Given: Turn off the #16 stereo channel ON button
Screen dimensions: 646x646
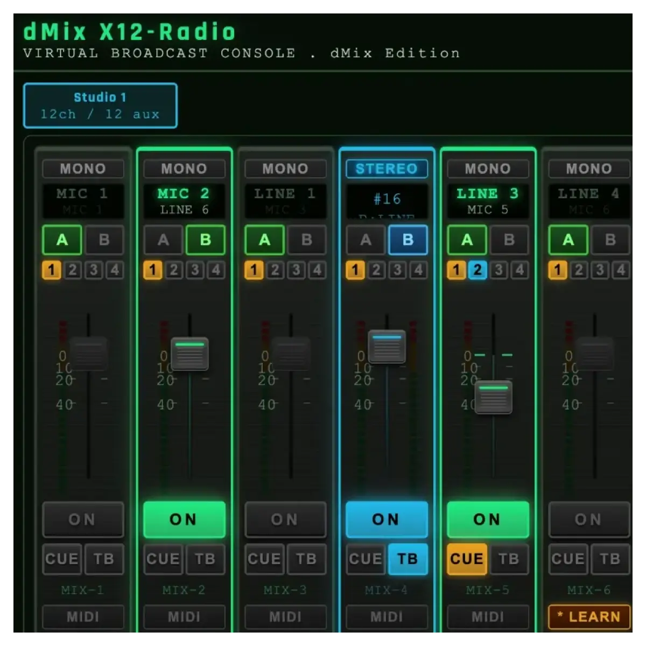Looking at the screenshot, I should (x=387, y=520).
